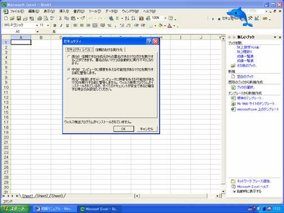This screenshot has width=284, height=213.
Task: Open the Name Box dropdown next to A1
Action: [x=38, y=32]
